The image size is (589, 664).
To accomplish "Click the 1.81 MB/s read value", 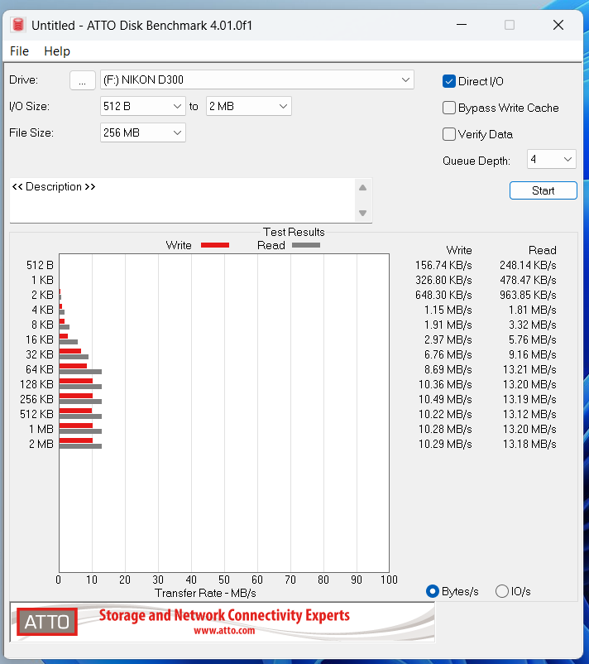I will (532, 310).
